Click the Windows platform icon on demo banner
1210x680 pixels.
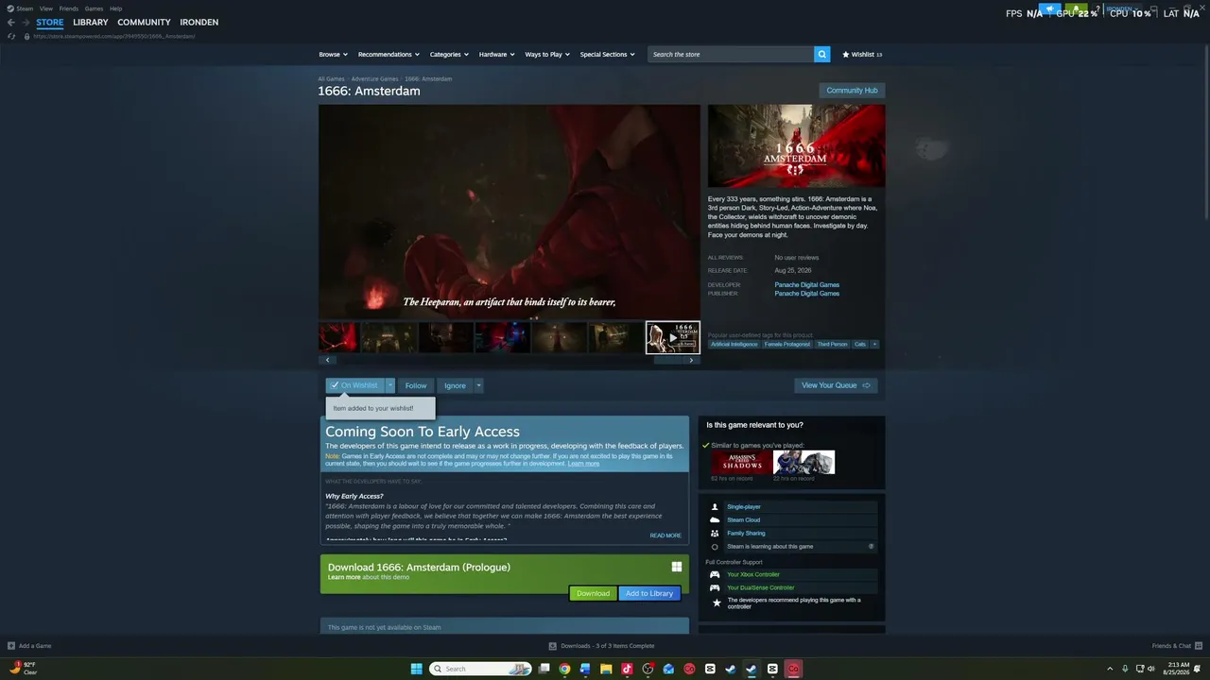677,567
